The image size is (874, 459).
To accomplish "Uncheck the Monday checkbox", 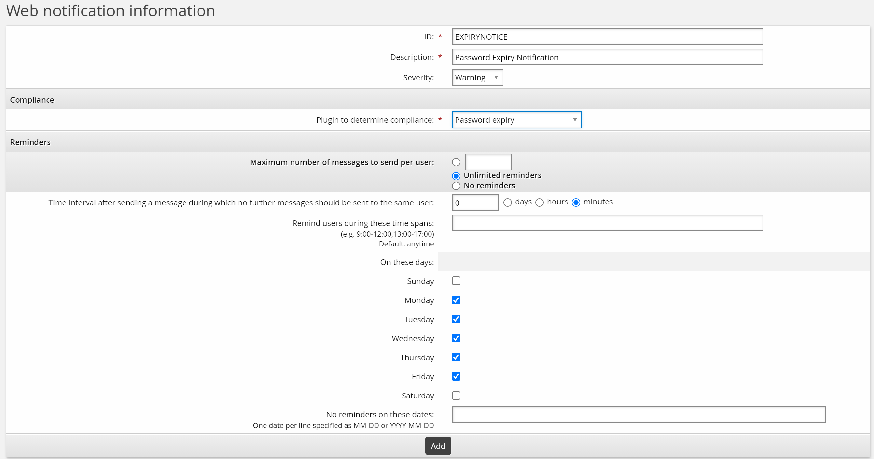I will pos(456,300).
